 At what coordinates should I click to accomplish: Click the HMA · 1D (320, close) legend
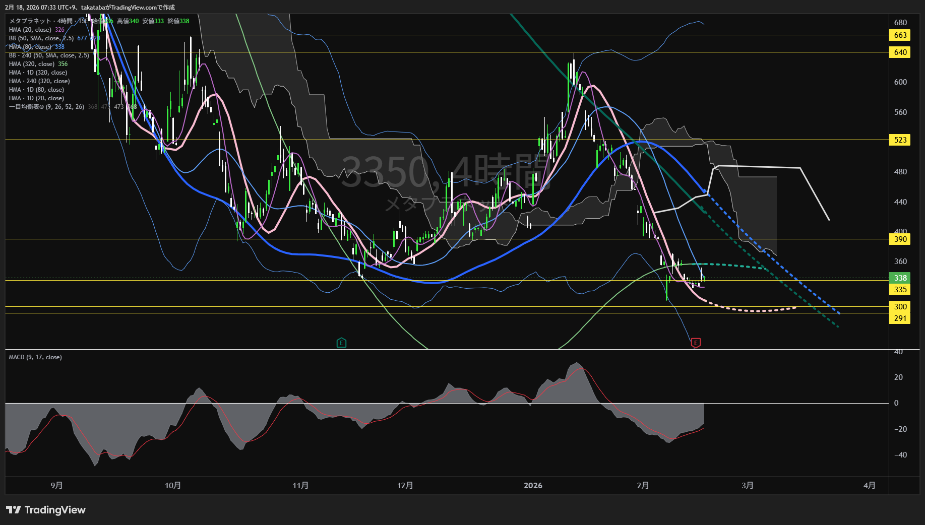38,73
